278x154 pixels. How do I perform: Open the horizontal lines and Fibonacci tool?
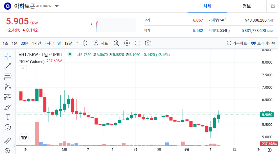[8, 76]
